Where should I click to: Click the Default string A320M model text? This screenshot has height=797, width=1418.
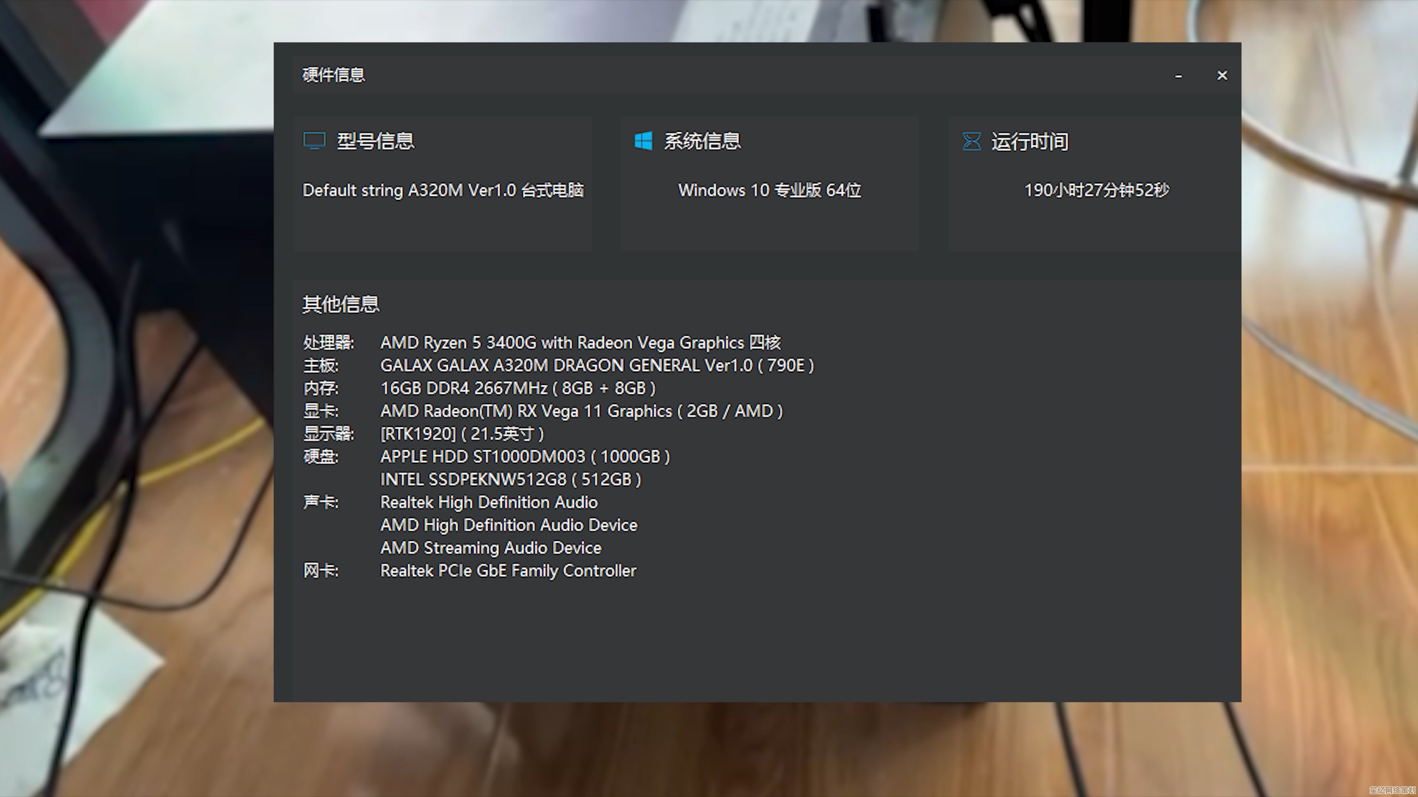[x=443, y=190]
